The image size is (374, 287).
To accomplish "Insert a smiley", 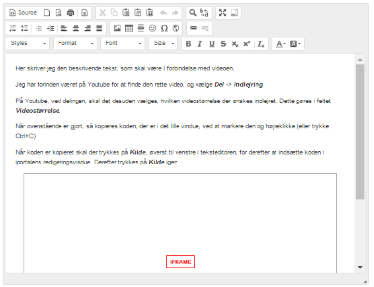I will coord(153,28).
